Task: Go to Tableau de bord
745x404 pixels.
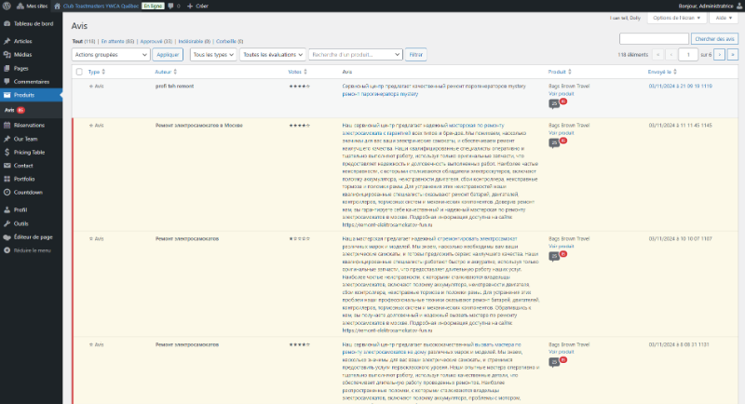Action: pos(34,23)
